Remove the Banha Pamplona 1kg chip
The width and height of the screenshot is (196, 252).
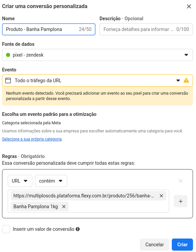(64, 207)
